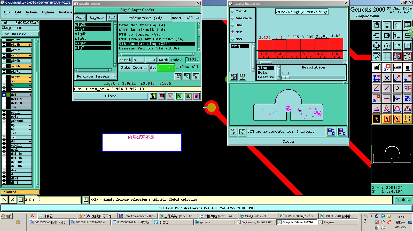Click the 3.3-3.4 histogram bar

[x=265, y=45]
